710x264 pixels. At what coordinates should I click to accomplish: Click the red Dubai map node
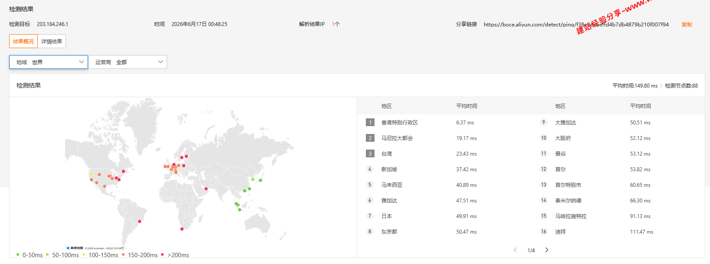(206, 189)
